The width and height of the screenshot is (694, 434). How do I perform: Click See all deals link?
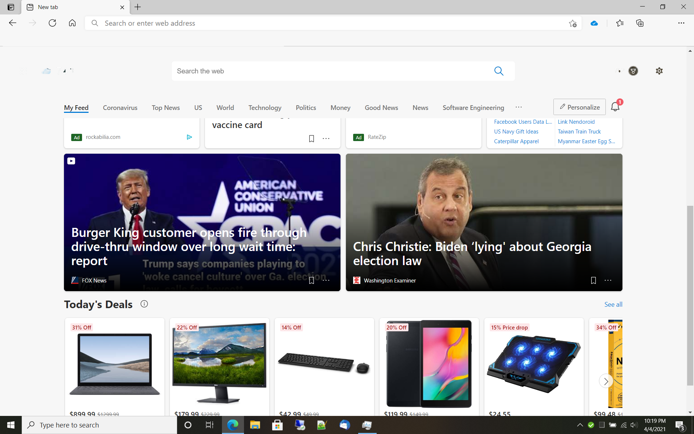click(x=613, y=305)
